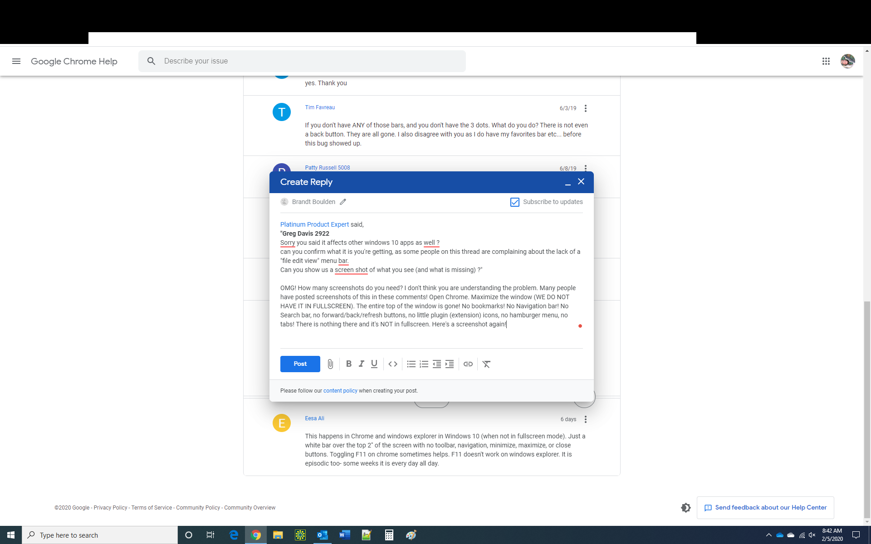Click the Post button
Viewport: 871px width, 544px height.
tap(300, 364)
